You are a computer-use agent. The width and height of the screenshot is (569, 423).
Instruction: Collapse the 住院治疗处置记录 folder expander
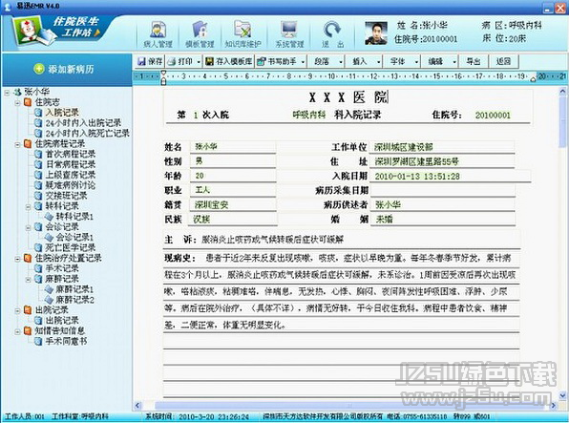(x=17, y=259)
